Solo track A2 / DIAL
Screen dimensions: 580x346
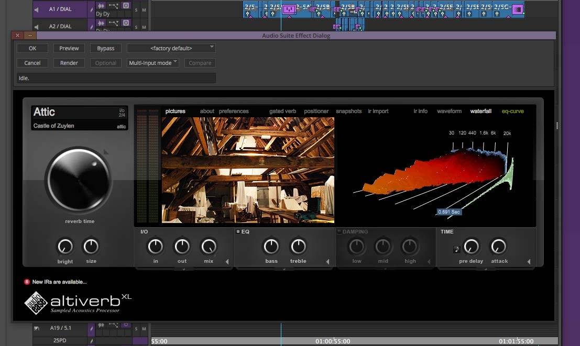(136, 27)
